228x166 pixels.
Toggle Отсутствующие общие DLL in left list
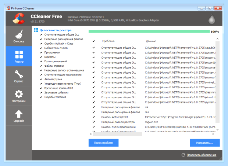(x=41, y=34)
